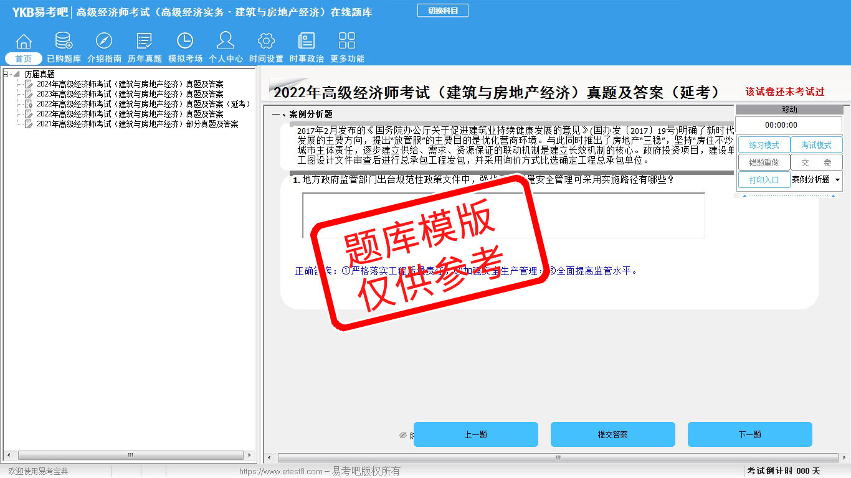This screenshot has width=851, height=478.
Task: Open the 介绍指南 compass icon
Action: (104, 42)
